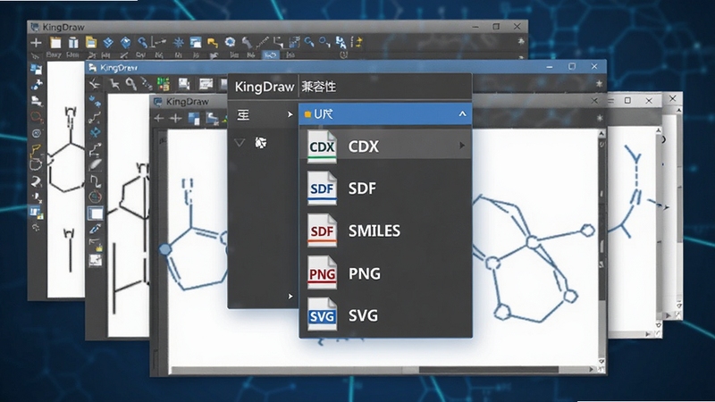715x402 pixels.
Task: Click front window vertical scrollbar down arrow
Action: tap(601, 362)
